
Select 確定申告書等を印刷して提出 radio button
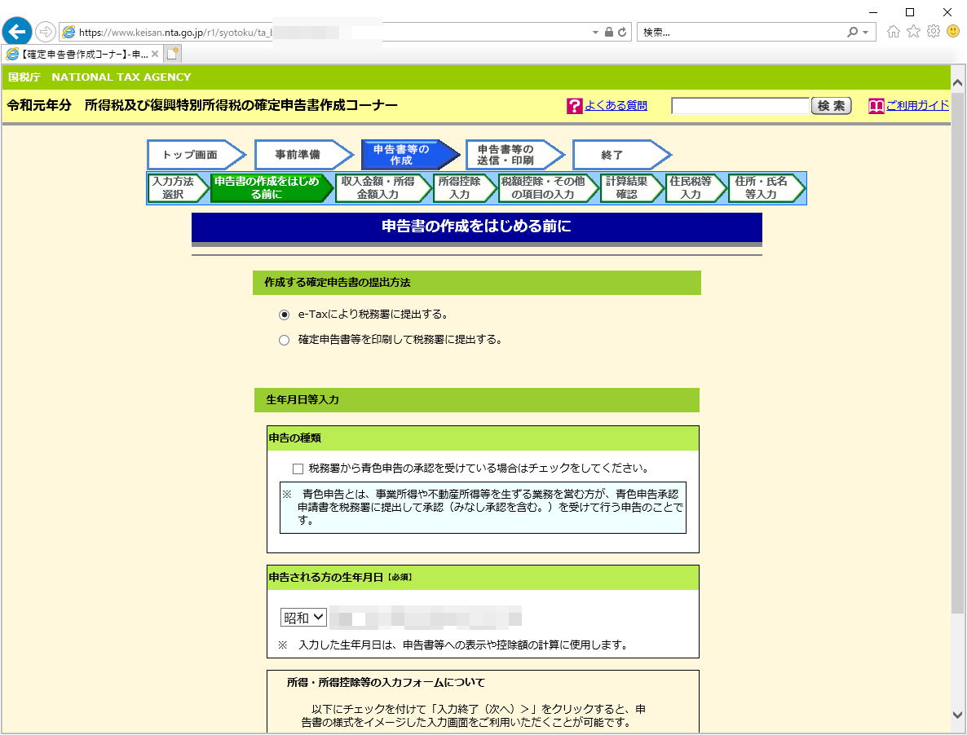[x=284, y=340]
